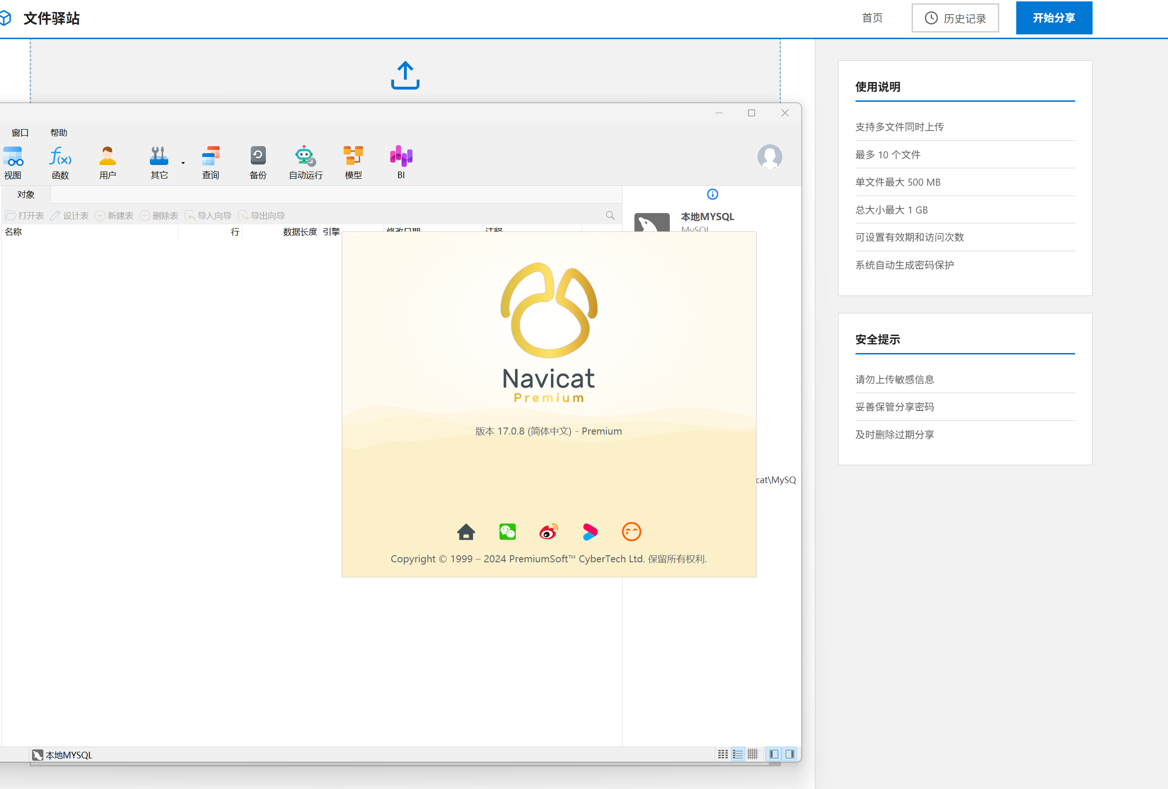Click the WeChat icon in About dialog

(x=507, y=532)
